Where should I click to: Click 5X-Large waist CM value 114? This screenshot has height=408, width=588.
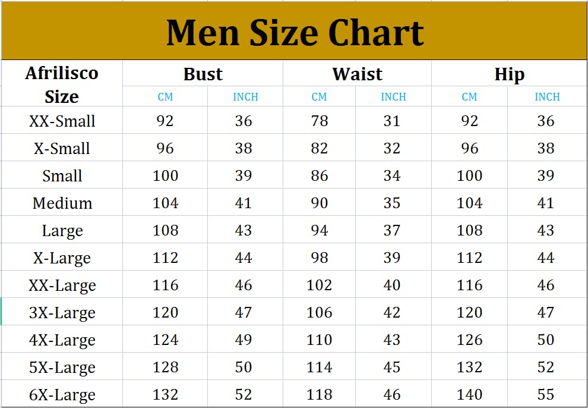coord(319,368)
